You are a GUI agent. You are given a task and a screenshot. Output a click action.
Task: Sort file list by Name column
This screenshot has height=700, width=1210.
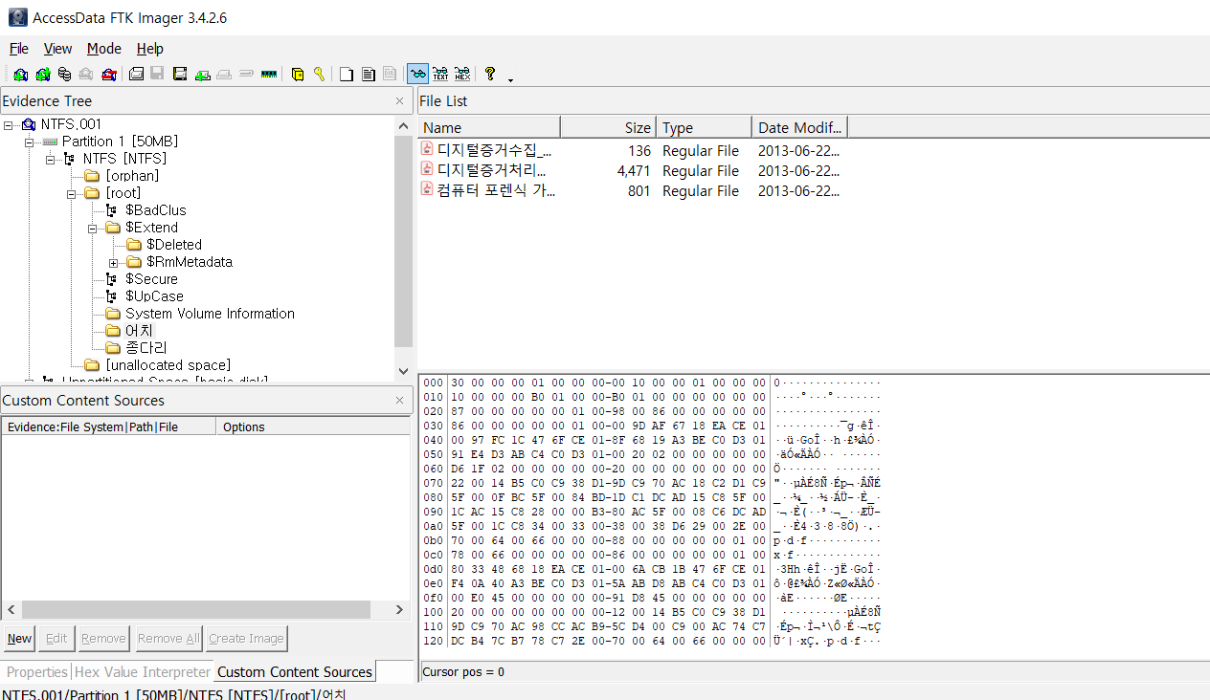[489, 127]
